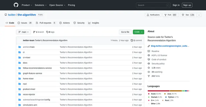Click the twitter-team commit author
The height and width of the screenshot is (107, 206).
pos(29,40)
